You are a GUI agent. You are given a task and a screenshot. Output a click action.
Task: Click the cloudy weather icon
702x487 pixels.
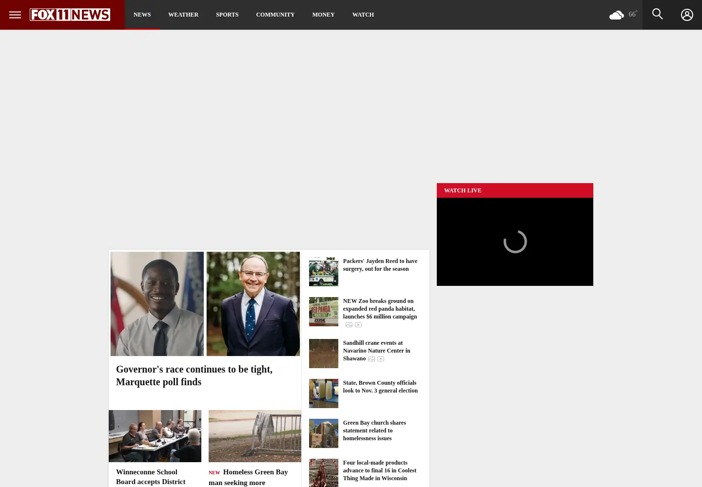tap(616, 15)
